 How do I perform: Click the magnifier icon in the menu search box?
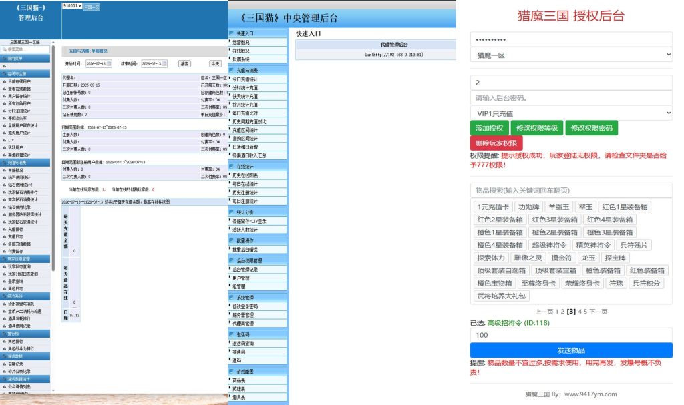(5, 49)
